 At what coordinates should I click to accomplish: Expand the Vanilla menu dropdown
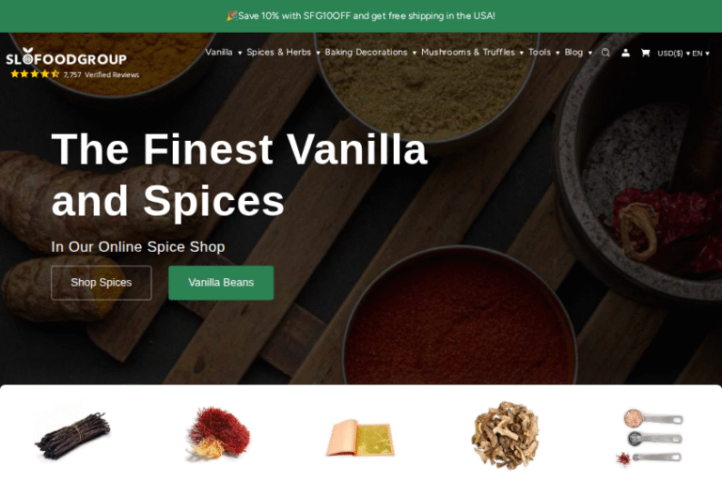click(224, 53)
